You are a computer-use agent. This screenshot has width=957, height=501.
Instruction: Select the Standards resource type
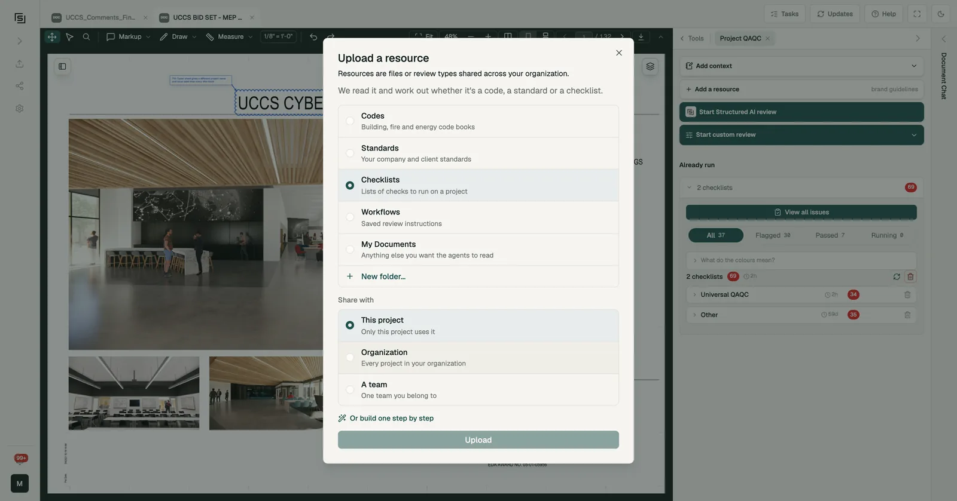pos(478,153)
